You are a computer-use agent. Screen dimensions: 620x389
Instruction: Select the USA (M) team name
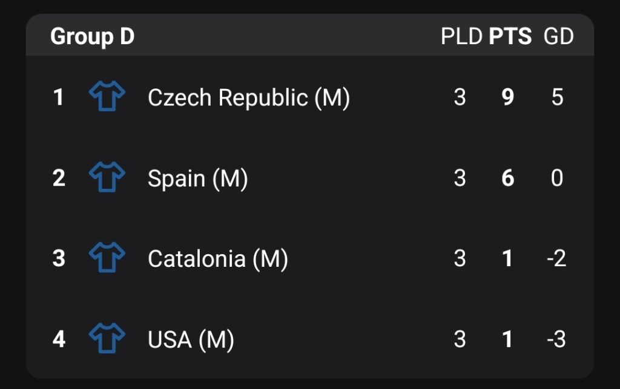tap(191, 339)
